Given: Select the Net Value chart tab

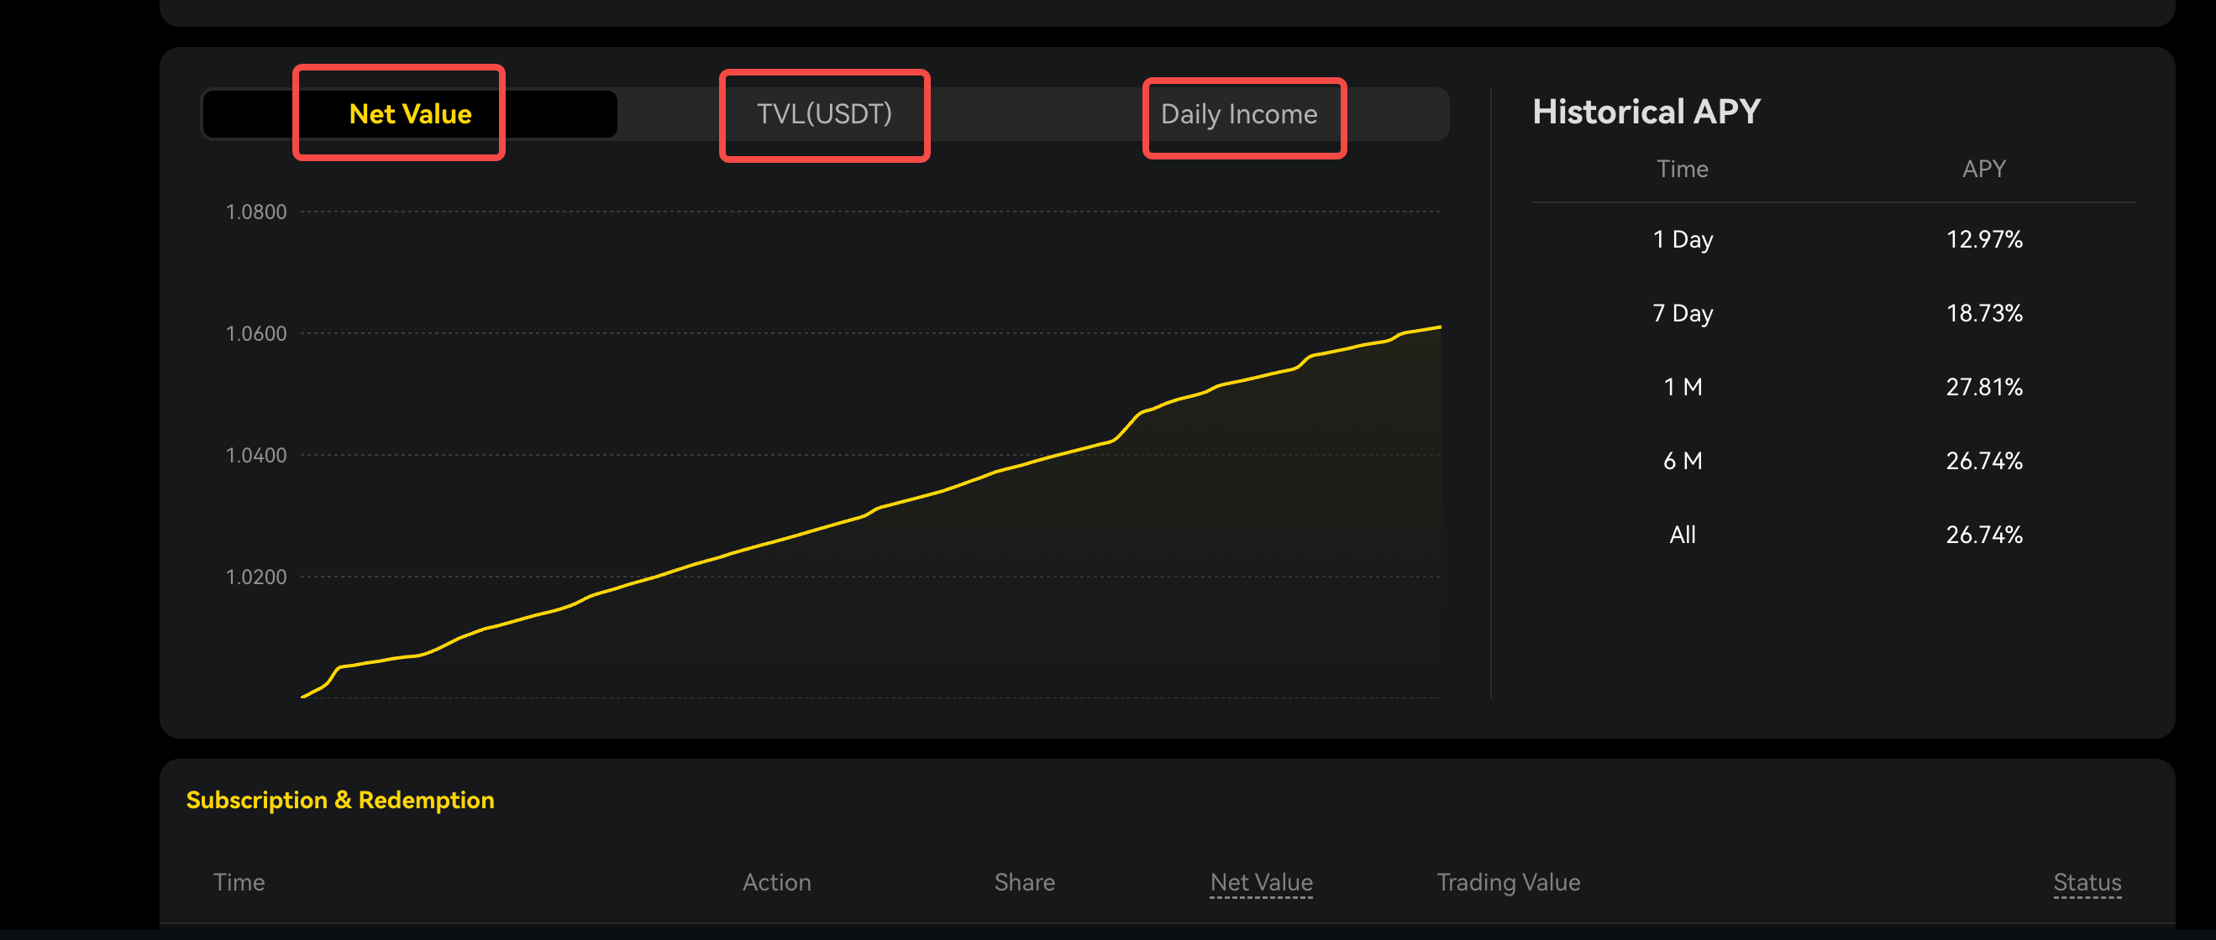Looking at the screenshot, I should [409, 113].
